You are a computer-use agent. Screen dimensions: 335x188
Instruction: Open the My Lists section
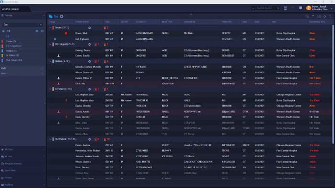click(x=22, y=149)
